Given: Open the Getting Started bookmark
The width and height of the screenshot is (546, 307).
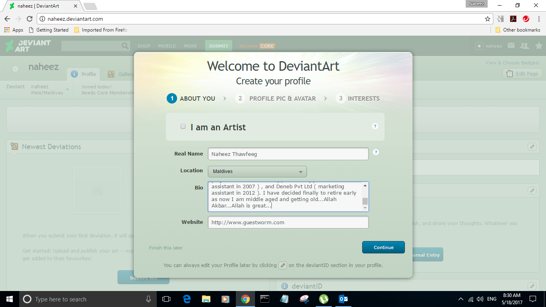Looking at the screenshot, I should (x=48, y=30).
